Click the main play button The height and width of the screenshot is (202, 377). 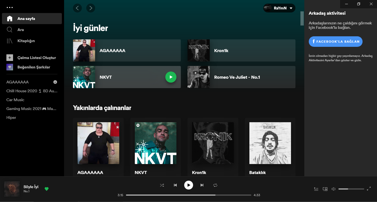click(x=189, y=185)
